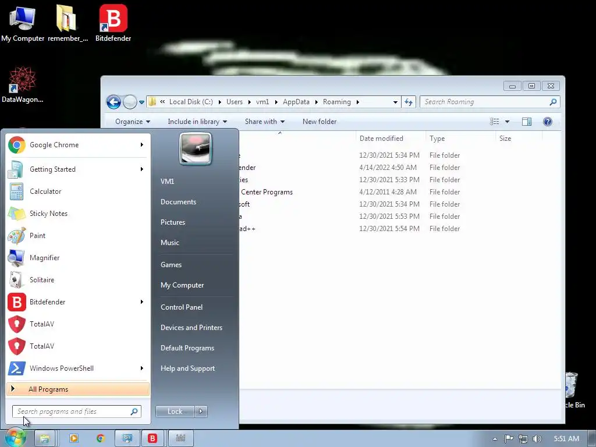Open Chrome from the taskbar
The height and width of the screenshot is (447, 596).
tap(100, 438)
